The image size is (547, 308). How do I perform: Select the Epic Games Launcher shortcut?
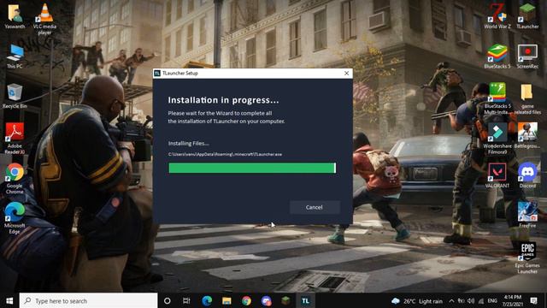(x=527, y=258)
